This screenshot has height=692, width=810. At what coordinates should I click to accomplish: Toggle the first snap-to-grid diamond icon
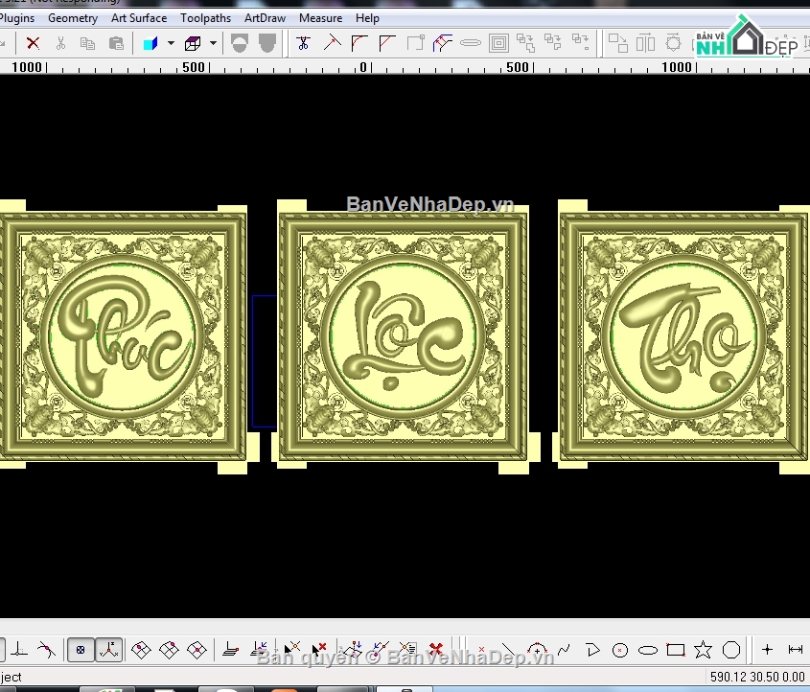tap(141, 650)
